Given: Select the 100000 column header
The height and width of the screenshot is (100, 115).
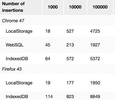Looking at the screenshot, I should click(100, 7).
